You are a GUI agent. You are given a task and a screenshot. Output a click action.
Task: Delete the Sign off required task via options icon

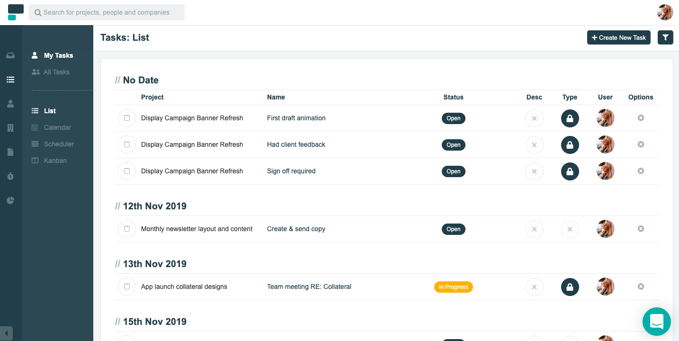tap(641, 171)
